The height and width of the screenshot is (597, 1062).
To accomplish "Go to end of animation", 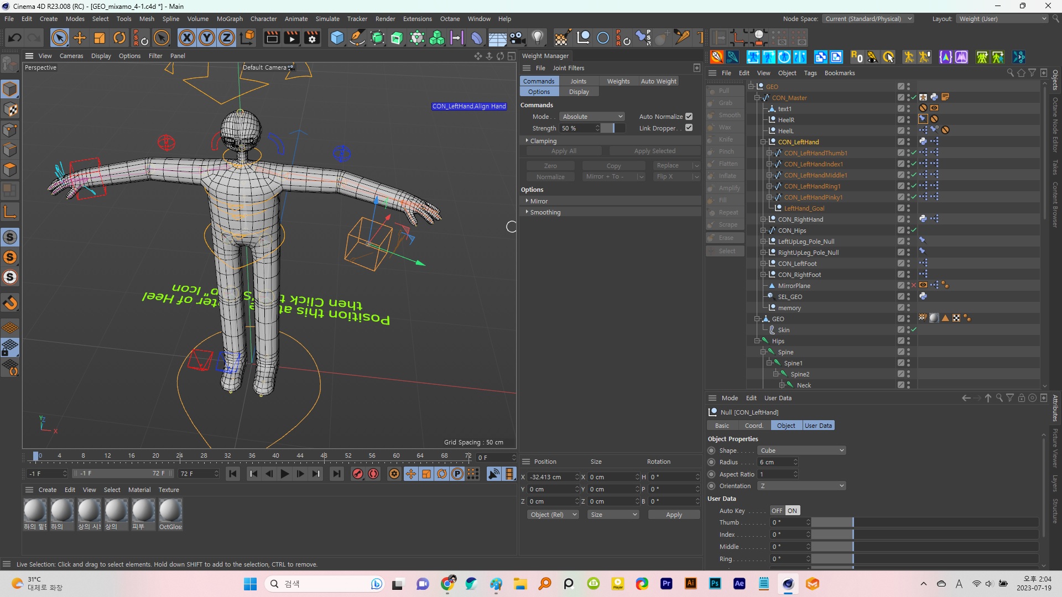I will tap(336, 474).
